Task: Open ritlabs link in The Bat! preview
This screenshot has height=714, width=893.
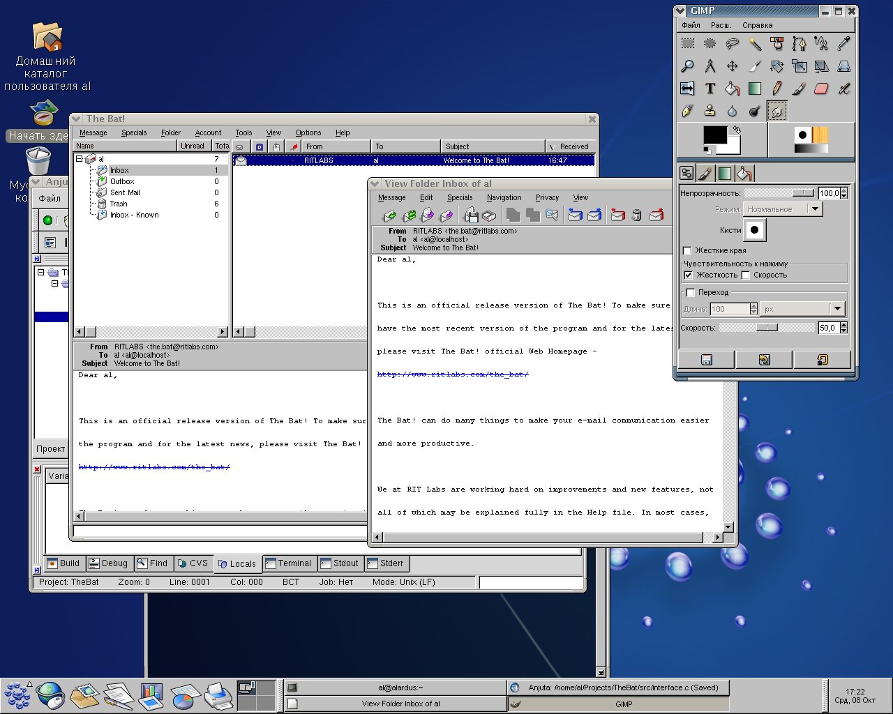Action: pyautogui.click(x=154, y=467)
